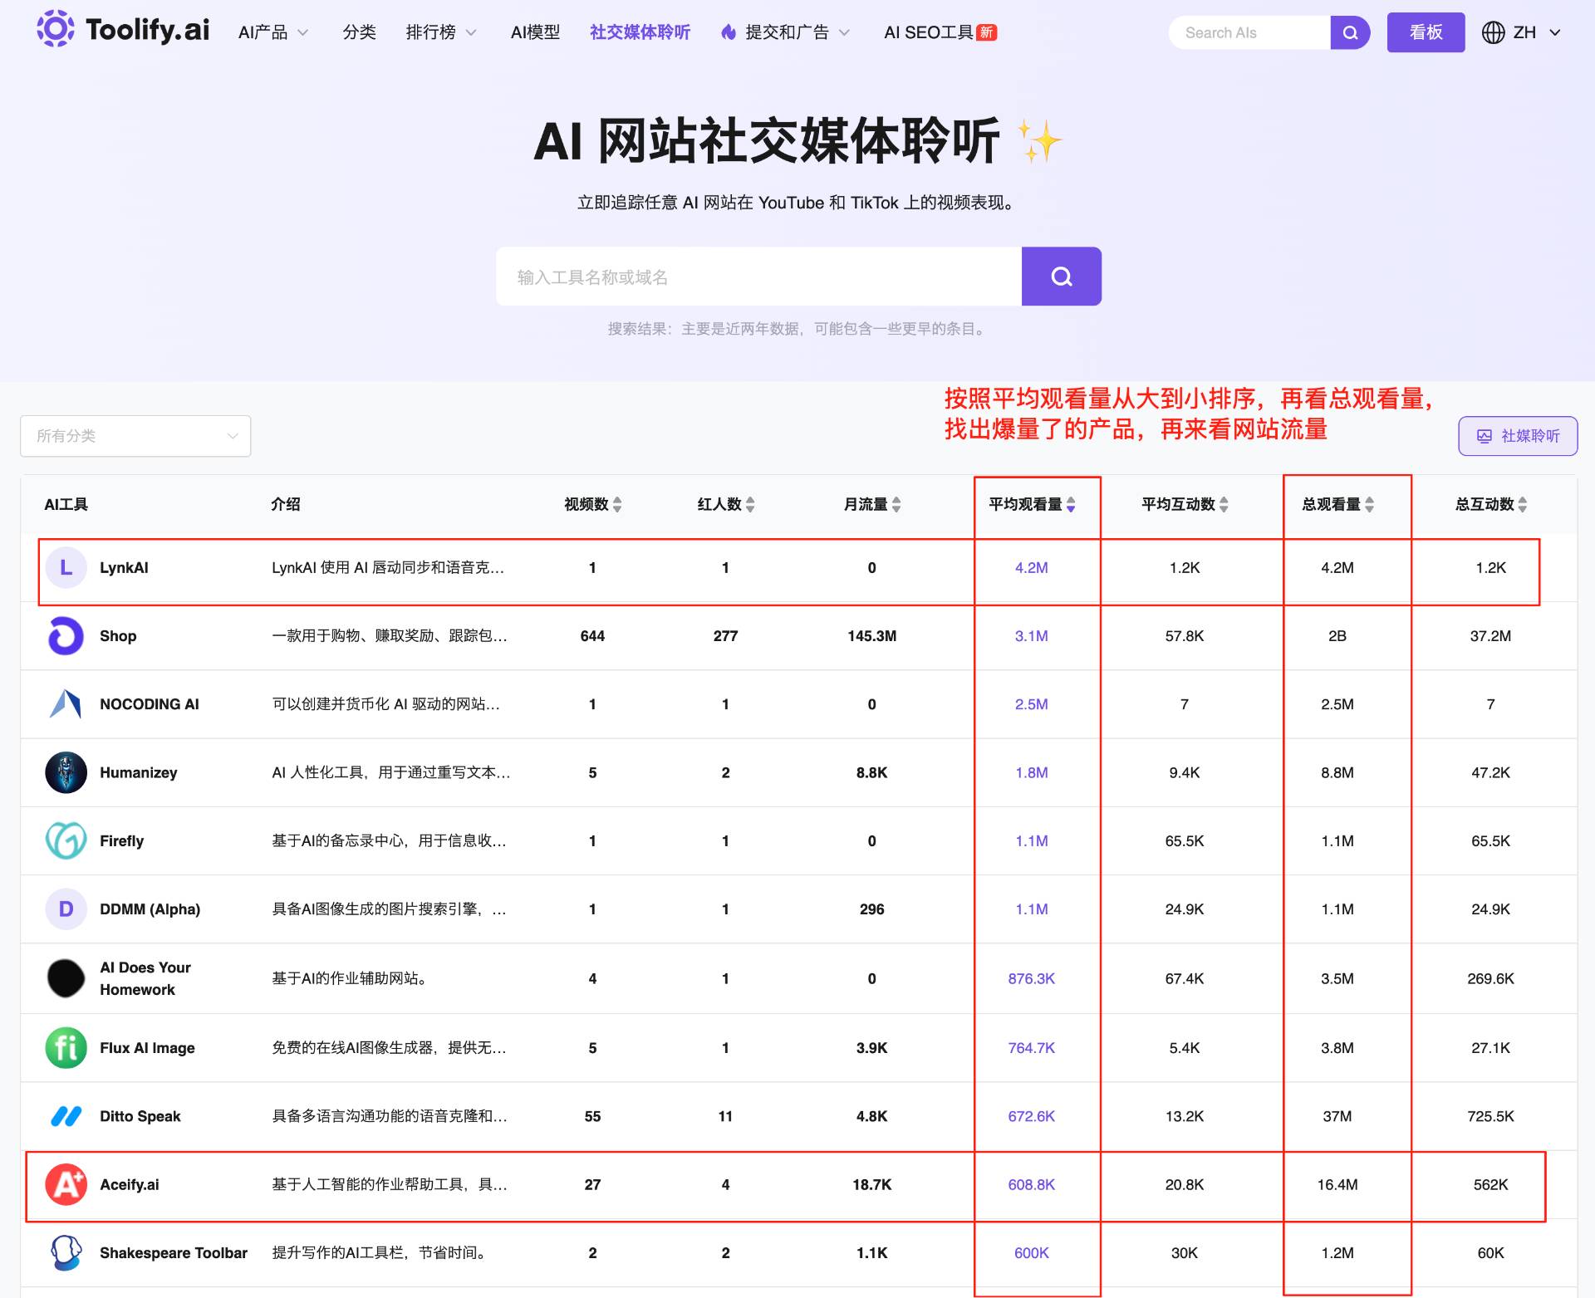The image size is (1595, 1298).
Task: Click the flame icon next to 提交和广告
Action: (x=729, y=32)
